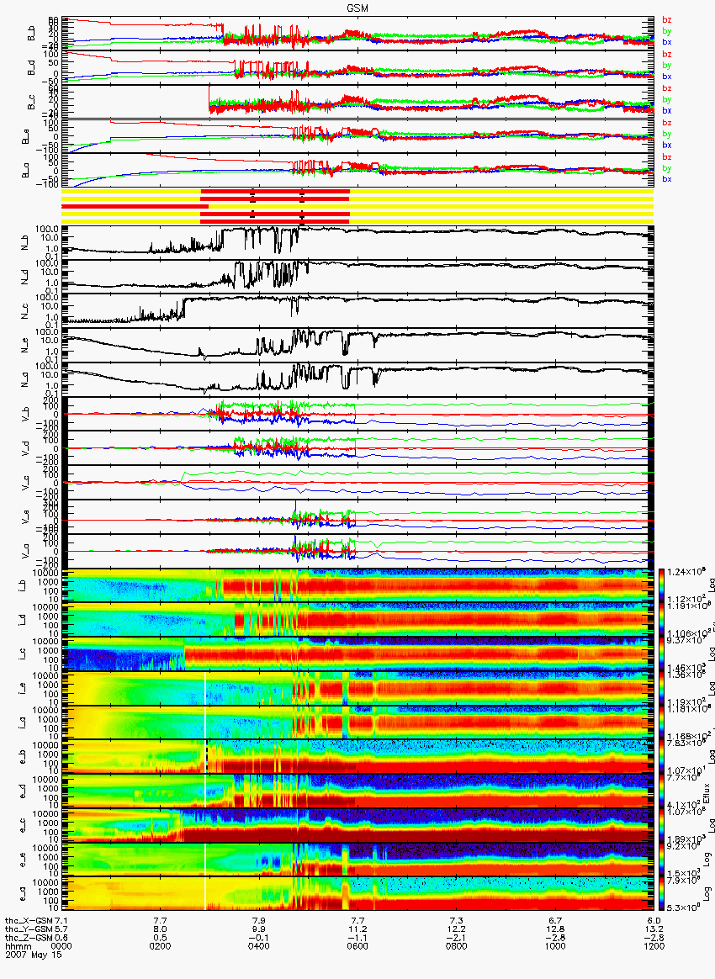Click the 1.24×10^8 color bar maximum value
This screenshot has height=979, width=715.
686,572
